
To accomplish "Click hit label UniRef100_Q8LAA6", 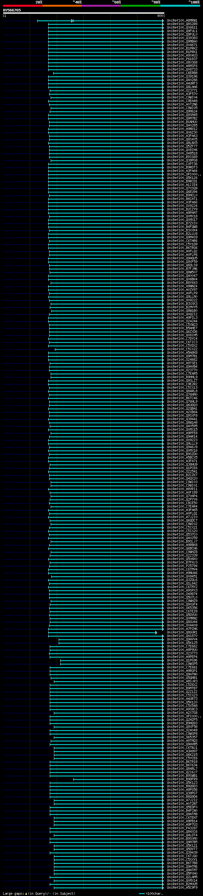I will (x=182, y=87).
